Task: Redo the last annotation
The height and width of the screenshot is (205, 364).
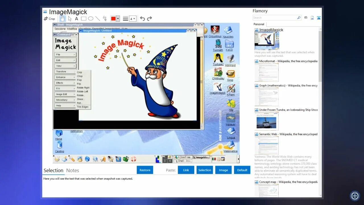Action: pyautogui.click(x=150, y=19)
